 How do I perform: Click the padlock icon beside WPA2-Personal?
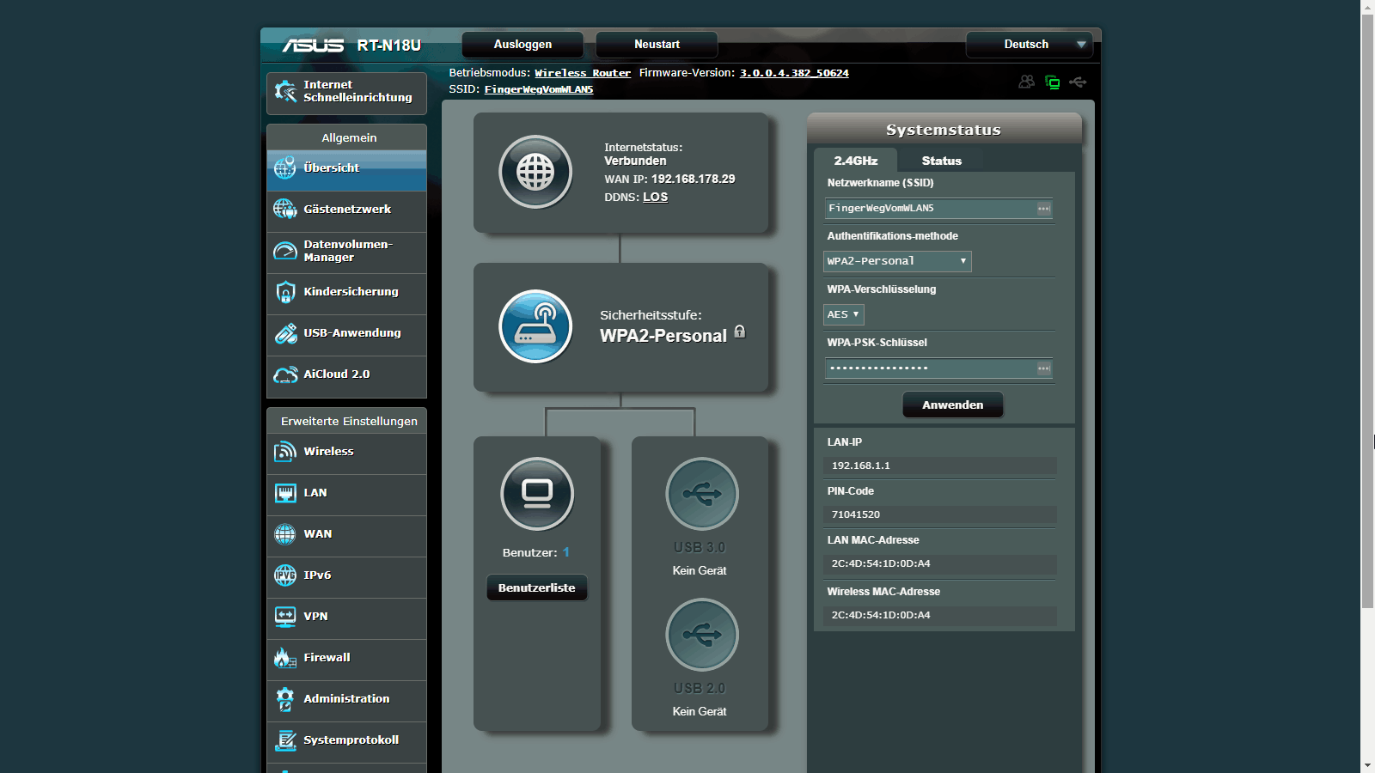740,332
